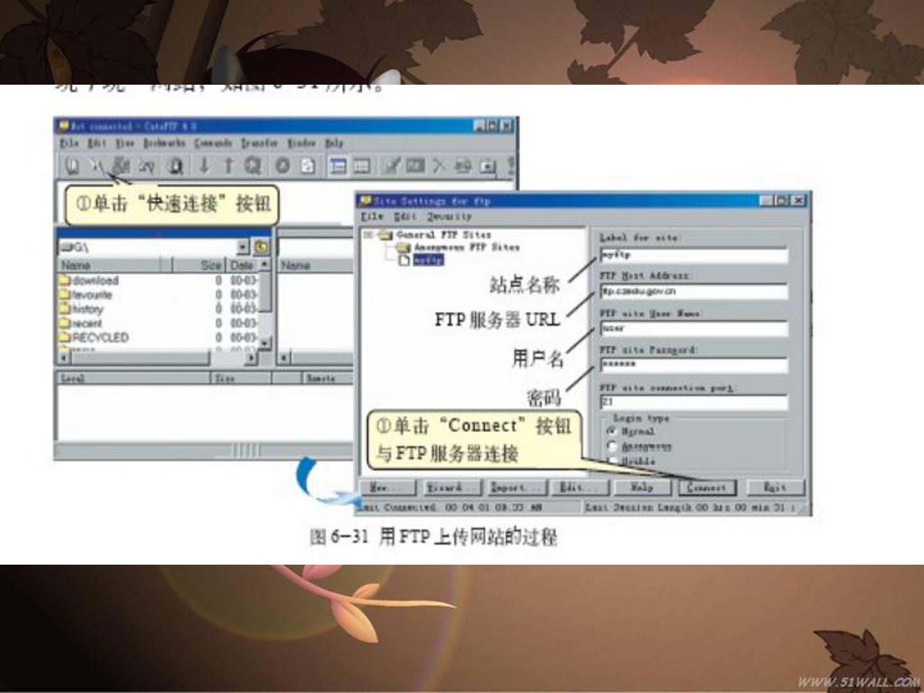Image resolution: width=924 pixels, height=693 pixels.
Task: Click the download arrow toolbar icon
Action: point(204,166)
